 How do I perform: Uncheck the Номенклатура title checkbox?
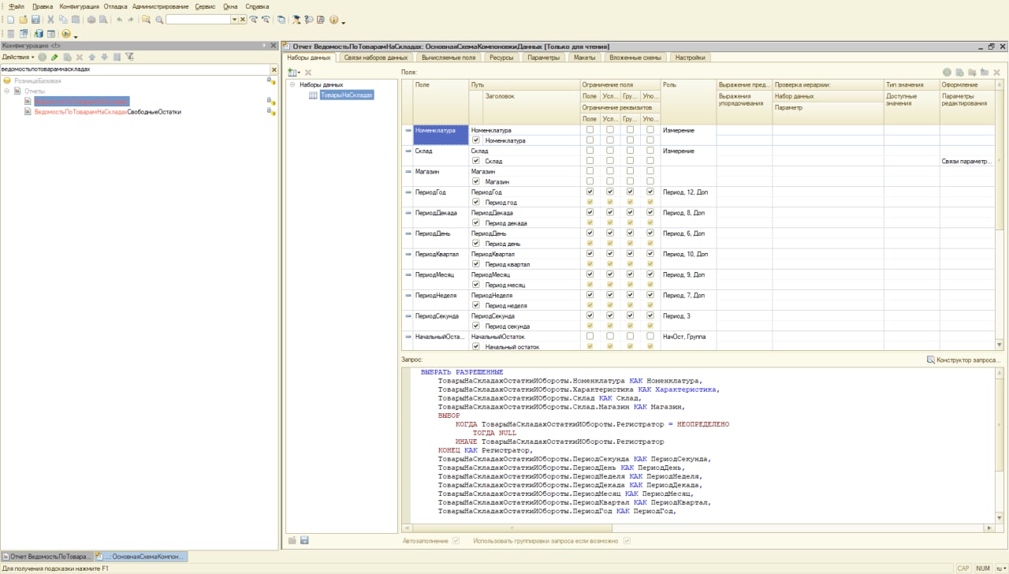pos(475,140)
